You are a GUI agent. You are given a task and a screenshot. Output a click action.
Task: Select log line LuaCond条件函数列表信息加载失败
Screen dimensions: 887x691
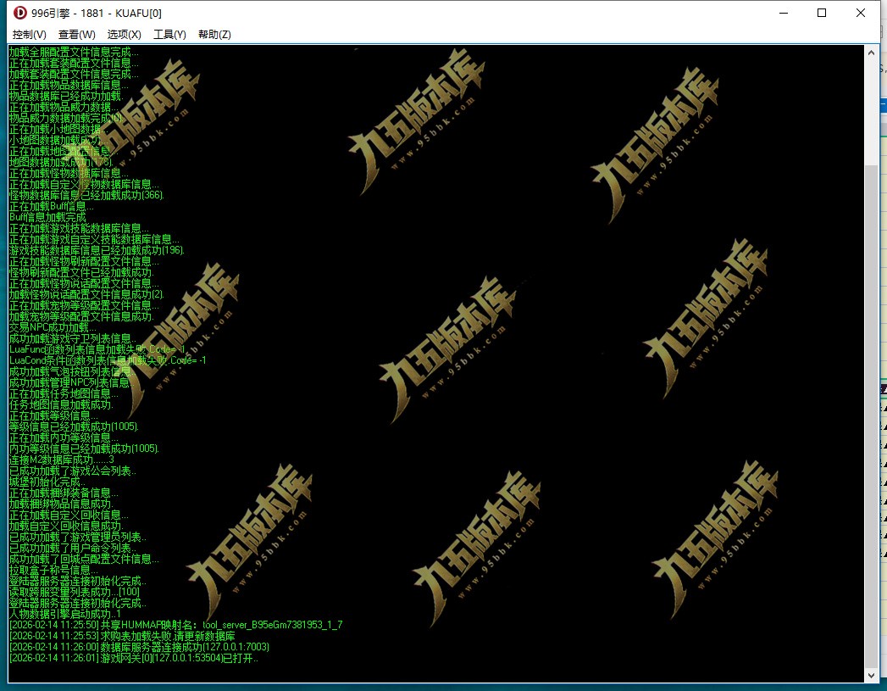108,360
